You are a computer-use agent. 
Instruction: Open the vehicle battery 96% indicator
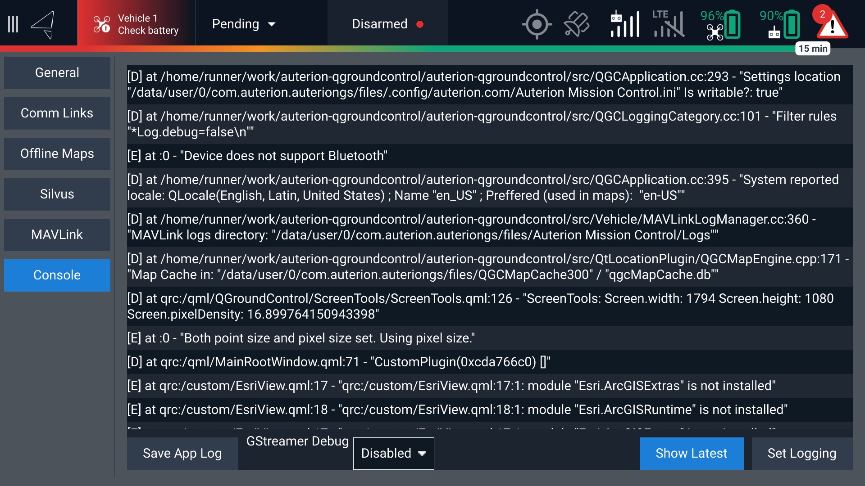click(720, 24)
